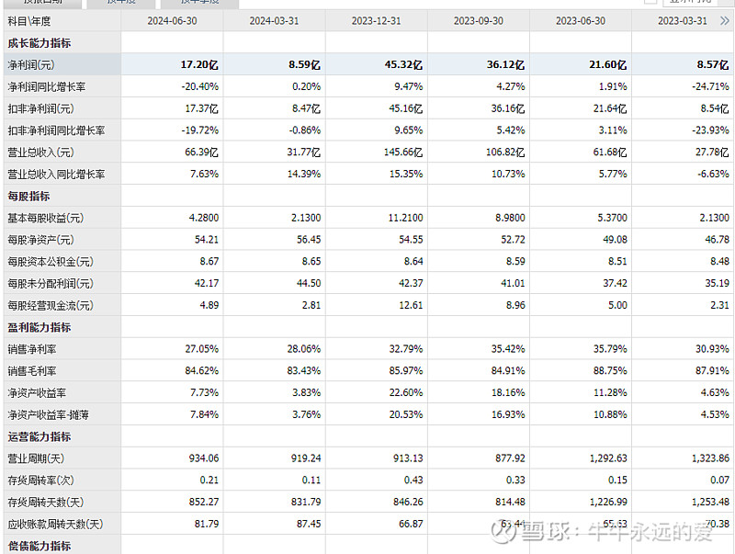This screenshot has height=554, width=735.
Task: Click the growth rate cell -20.40%
Action: pos(200,86)
